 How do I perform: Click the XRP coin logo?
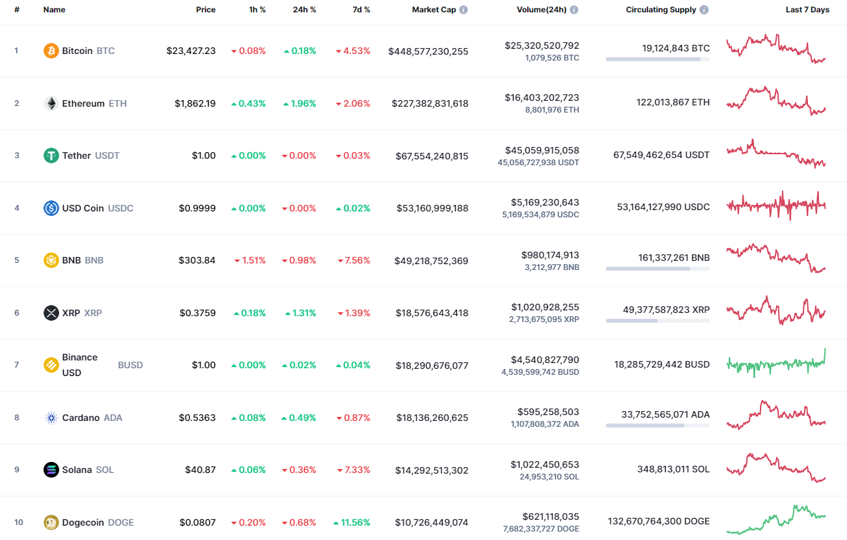pyautogui.click(x=50, y=313)
